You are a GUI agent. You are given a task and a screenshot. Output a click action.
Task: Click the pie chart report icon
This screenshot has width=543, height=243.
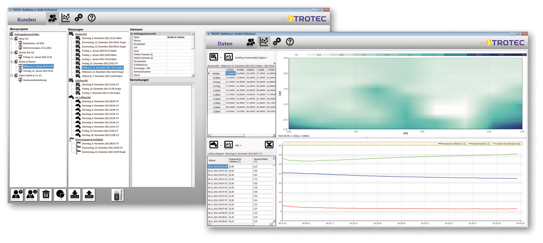pyautogui.click(x=60, y=194)
